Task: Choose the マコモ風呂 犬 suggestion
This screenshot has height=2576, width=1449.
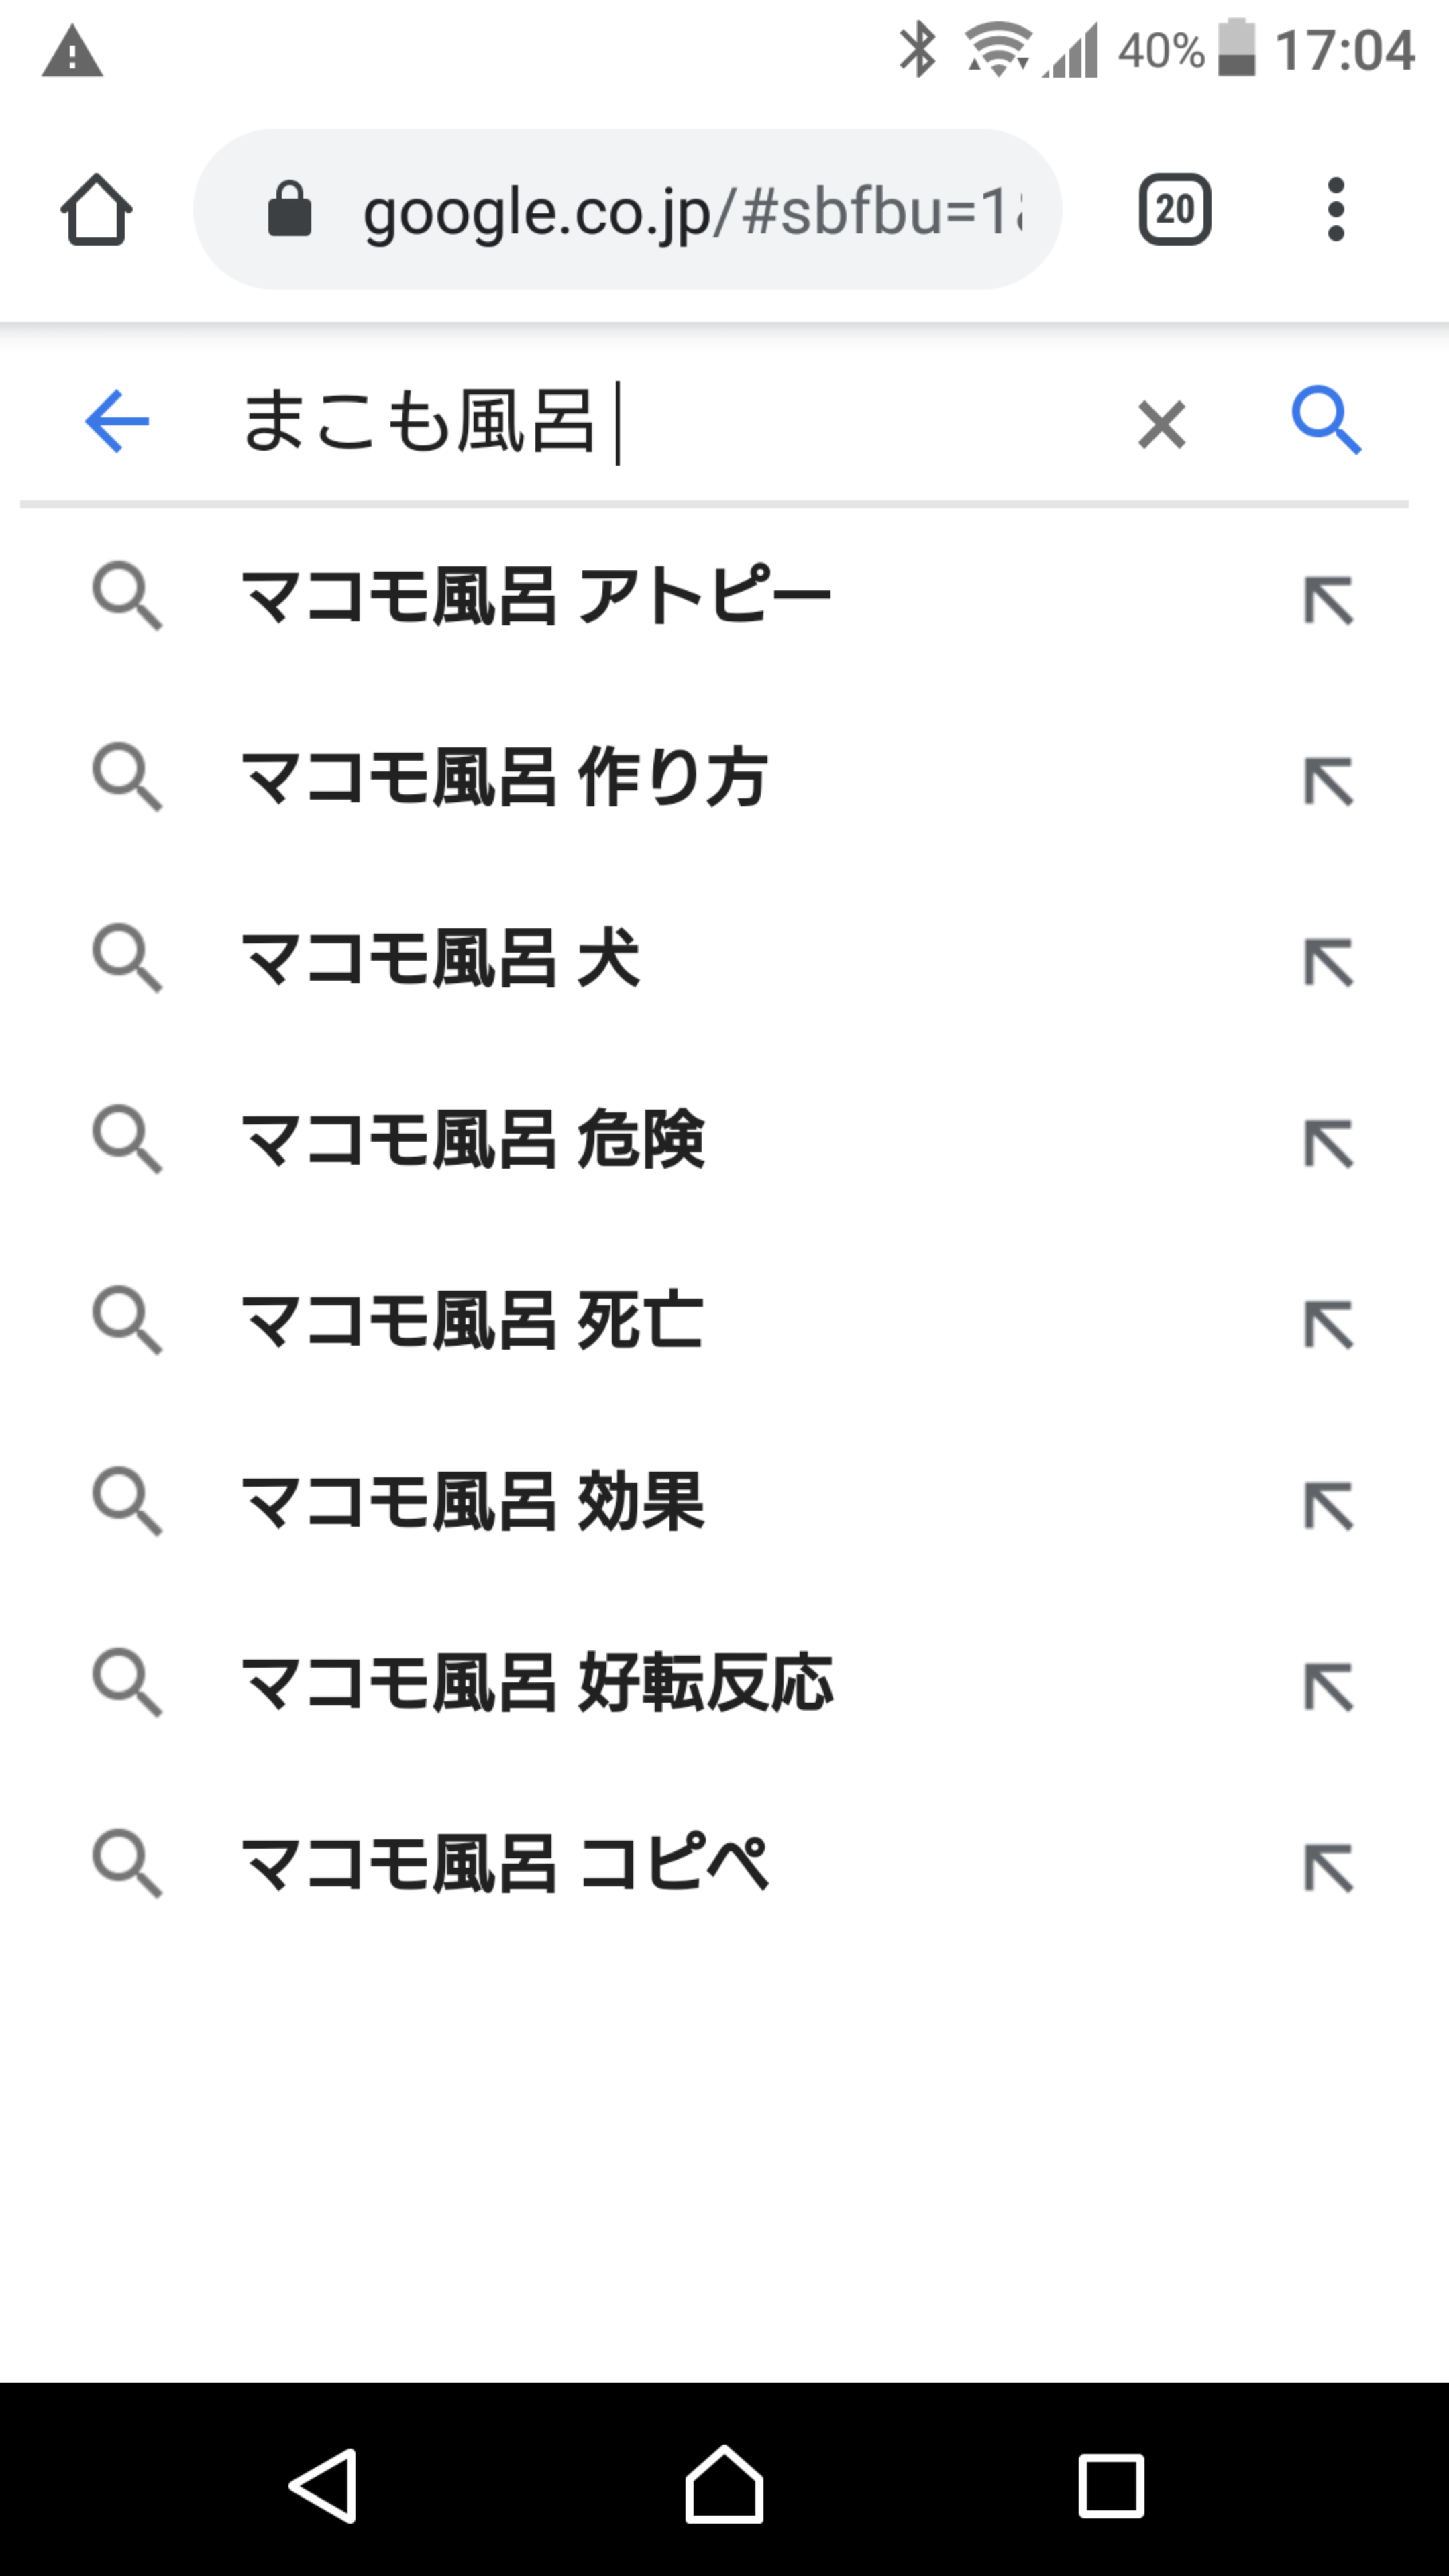Action: tap(440, 959)
